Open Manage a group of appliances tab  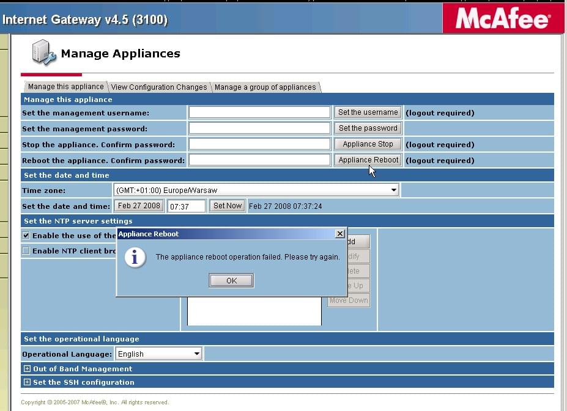tap(265, 87)
